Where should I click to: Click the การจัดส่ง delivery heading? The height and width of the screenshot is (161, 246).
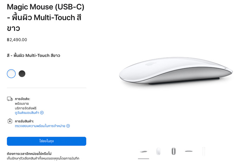(x=22, y=99)
